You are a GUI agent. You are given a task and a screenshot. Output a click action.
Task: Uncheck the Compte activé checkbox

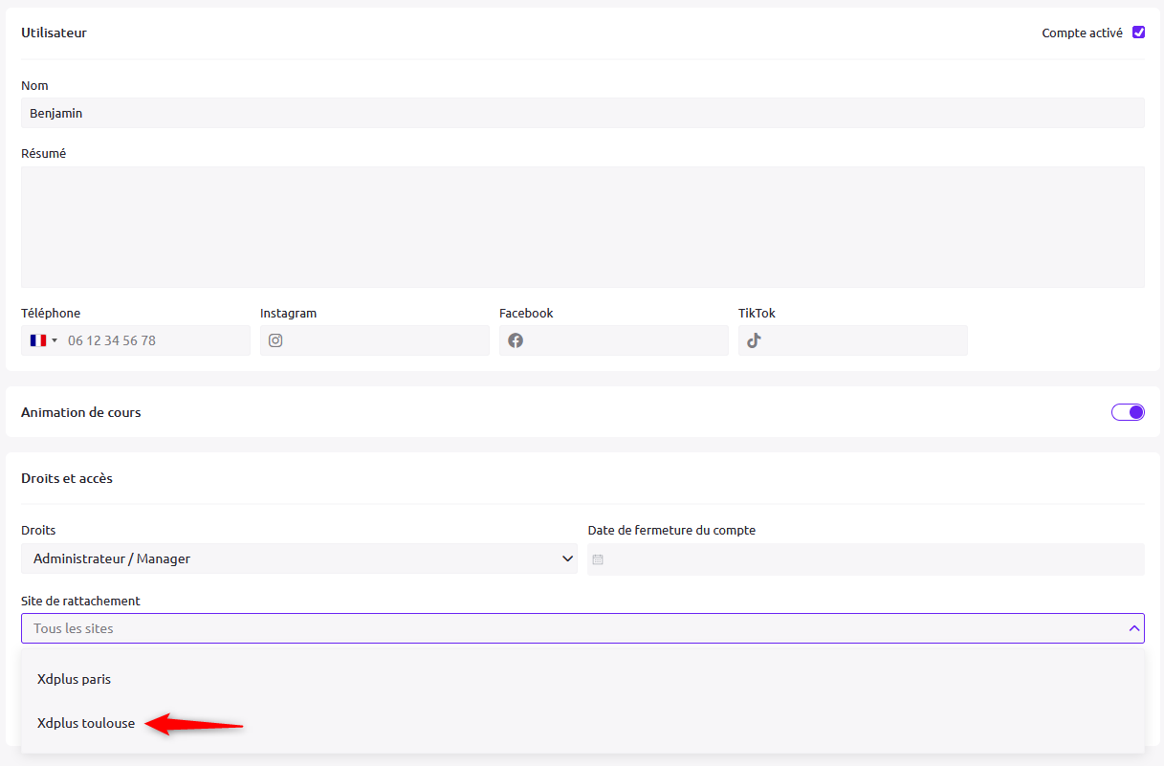pos(1138,33)
